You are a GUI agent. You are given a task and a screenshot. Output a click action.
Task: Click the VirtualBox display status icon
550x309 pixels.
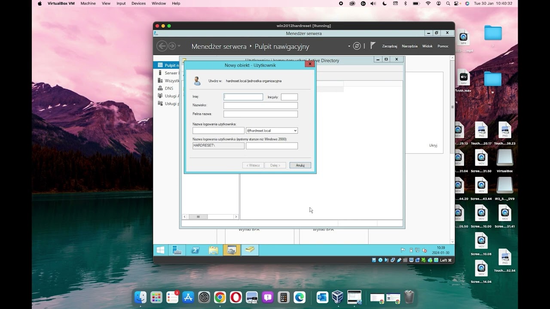click(411, 260)
